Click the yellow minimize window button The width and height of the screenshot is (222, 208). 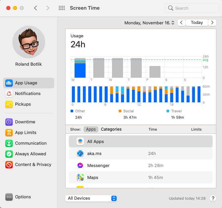[15, 8]
